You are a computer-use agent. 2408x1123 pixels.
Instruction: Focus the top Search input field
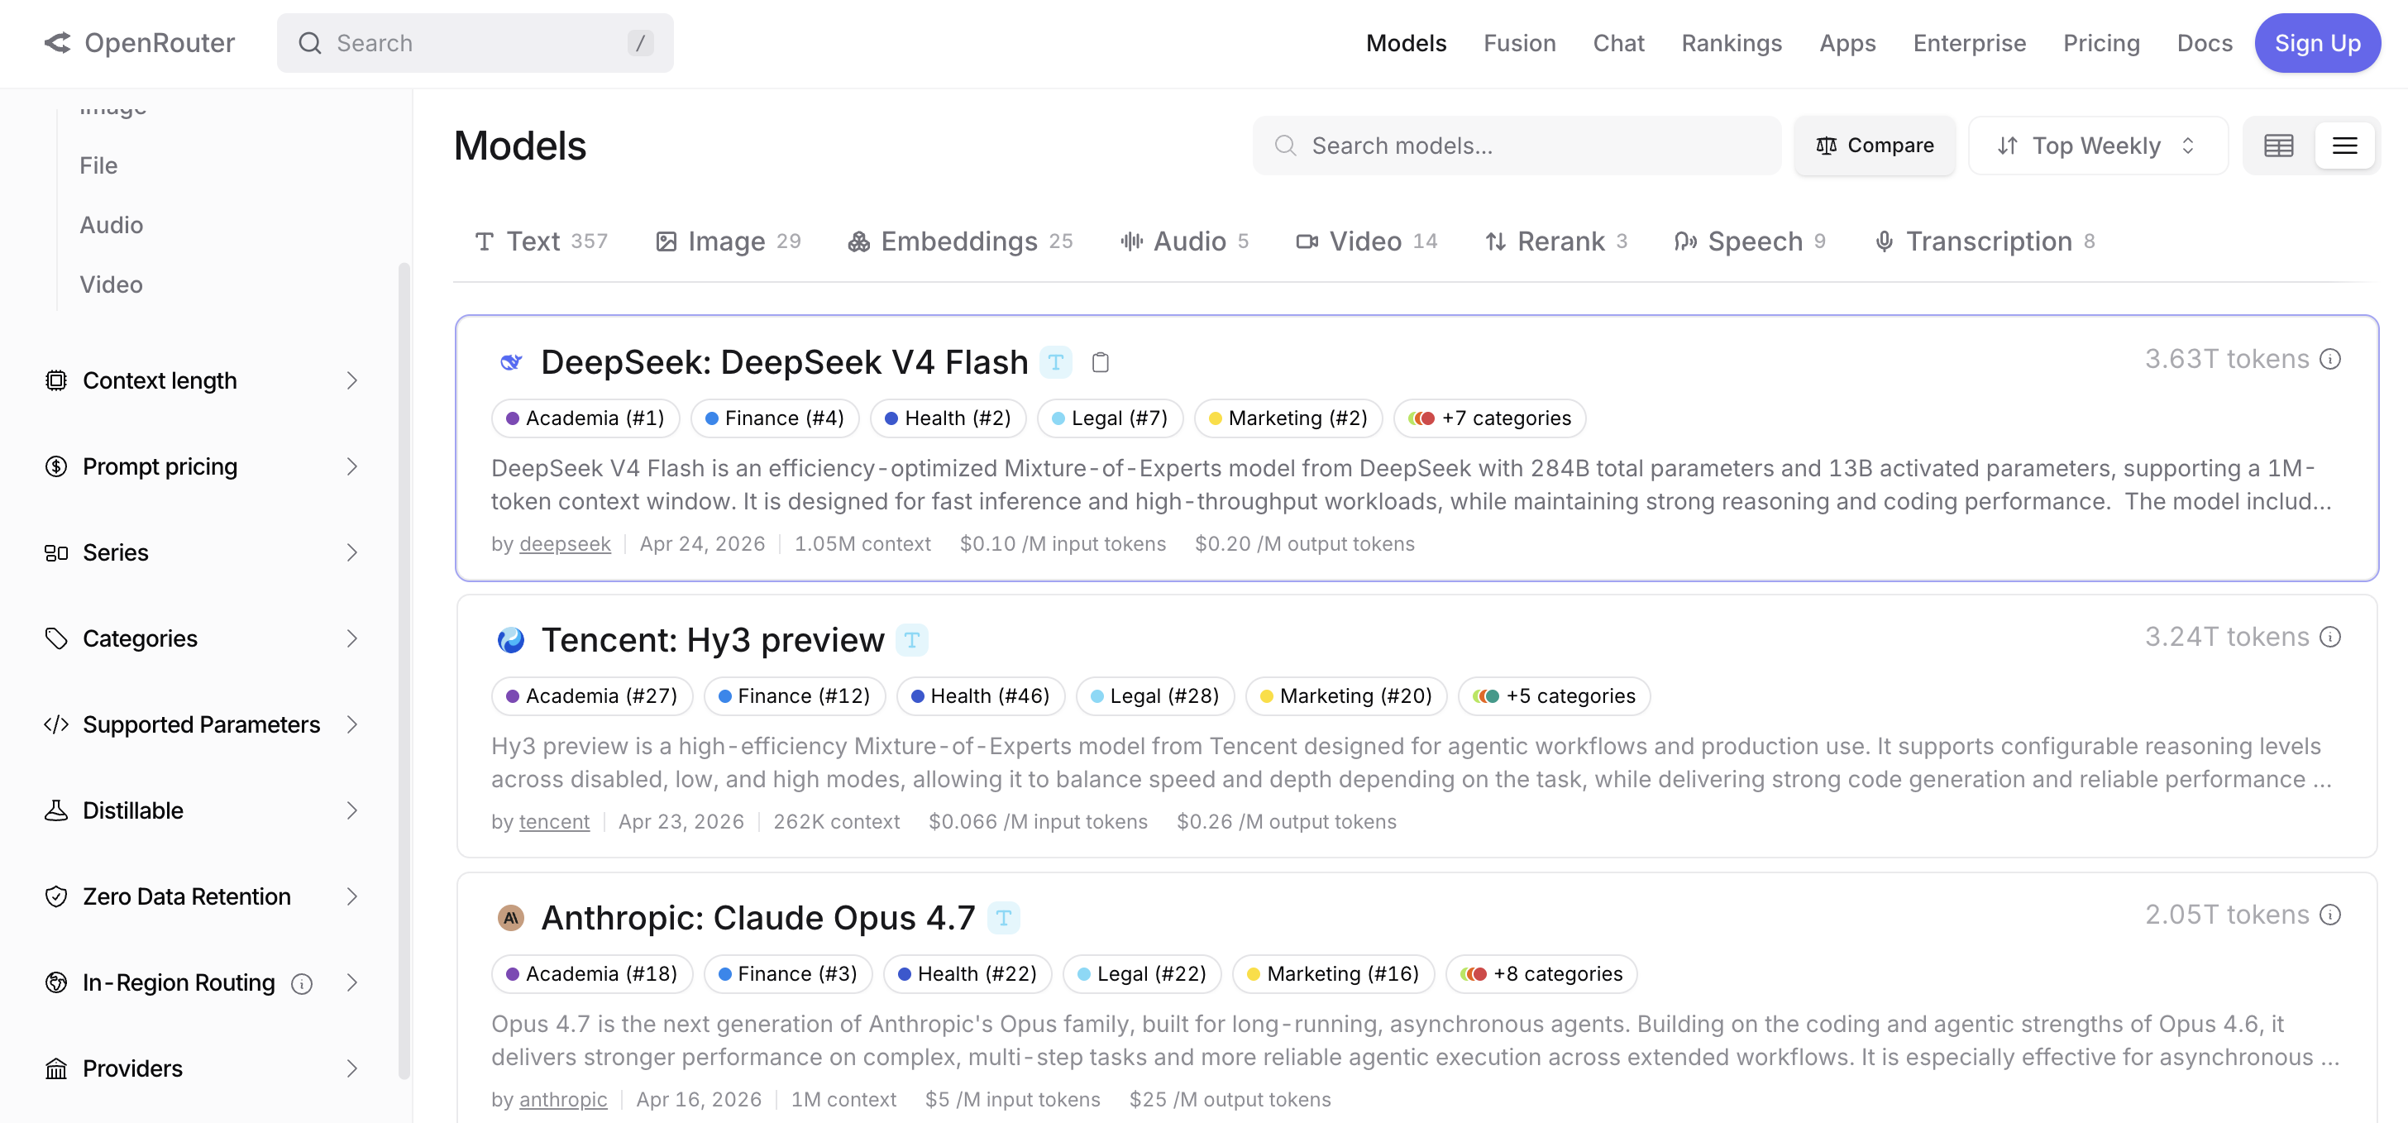click(x=475, y=43)
